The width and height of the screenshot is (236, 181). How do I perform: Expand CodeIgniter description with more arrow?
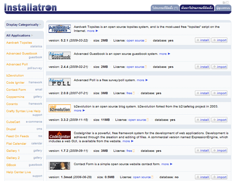(128, 141)
